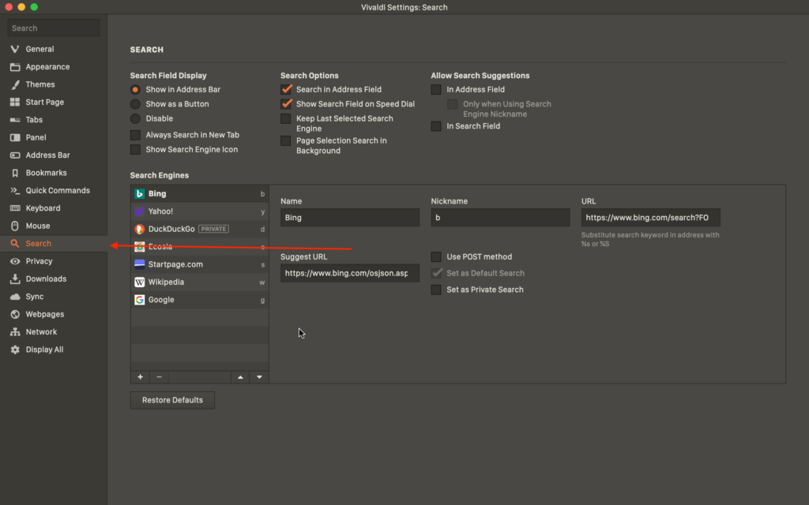Click the DuckDuckGo PRIVATE badge
Viewport: 809px width, 505px height.
click(x=213, y=229)
